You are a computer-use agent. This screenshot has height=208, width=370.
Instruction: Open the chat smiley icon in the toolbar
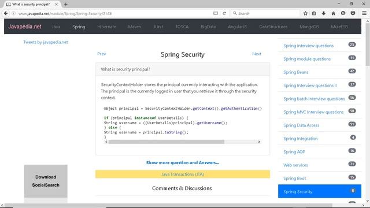(x=343, y=13)
